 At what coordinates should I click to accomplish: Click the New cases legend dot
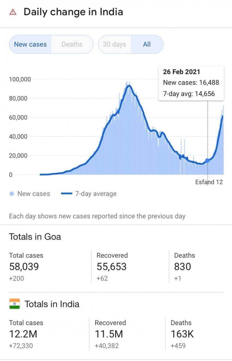coord(12,194)
